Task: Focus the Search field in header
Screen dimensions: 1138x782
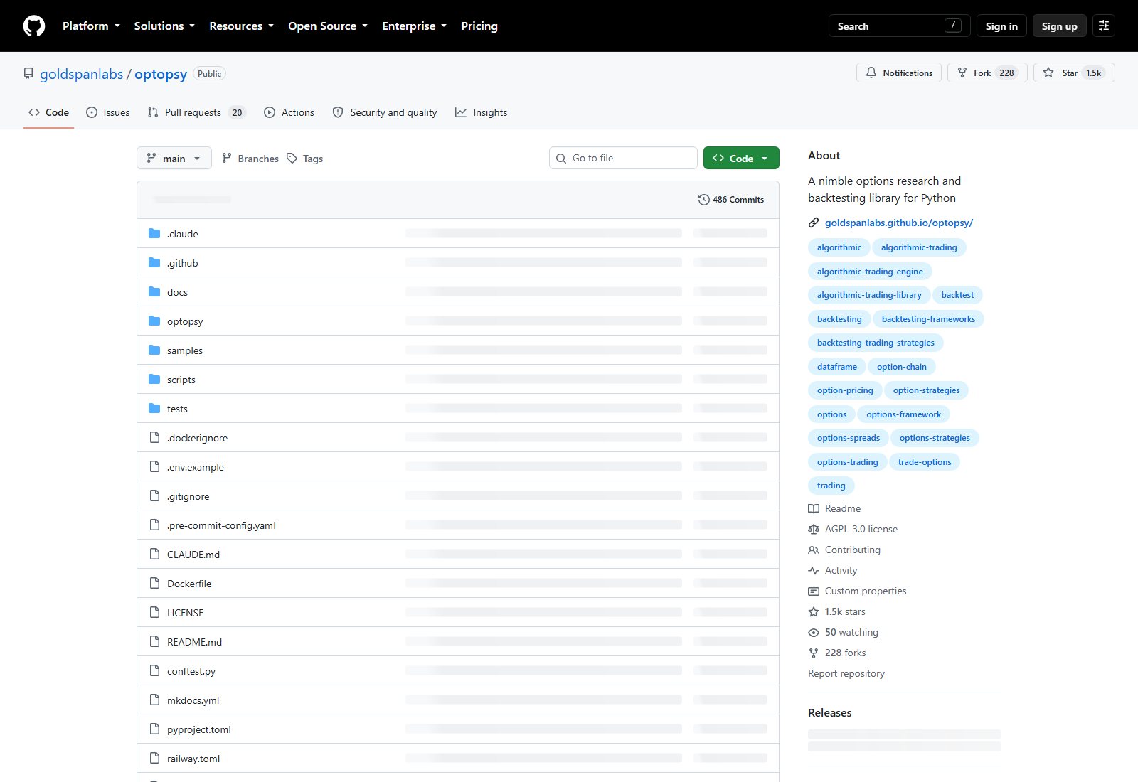Action: point(899,26)
